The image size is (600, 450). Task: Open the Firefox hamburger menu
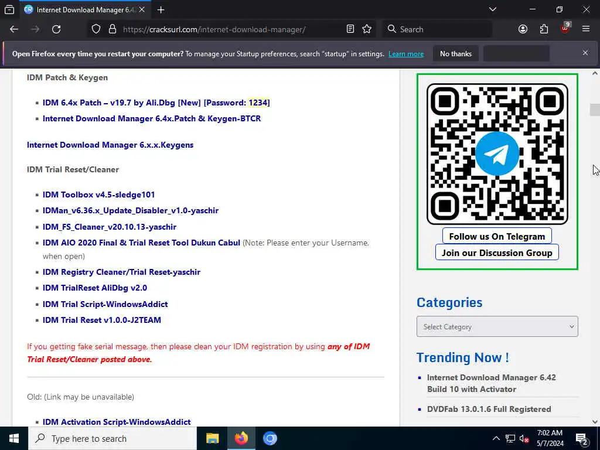(586, 29)
